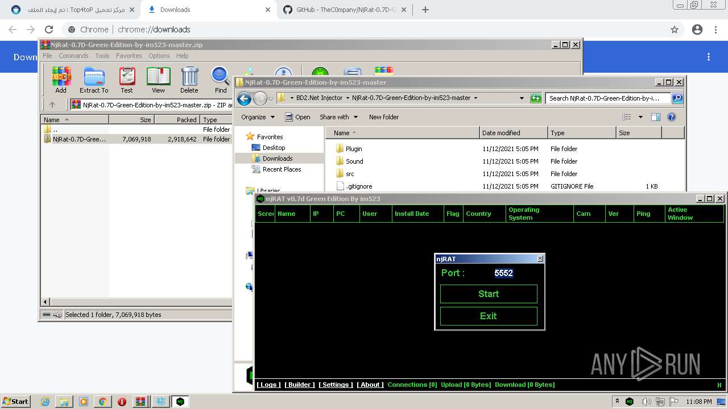Click the Test archive icon in WinRAR
This screenshot has height=409, width=728.
click(127, 80)
